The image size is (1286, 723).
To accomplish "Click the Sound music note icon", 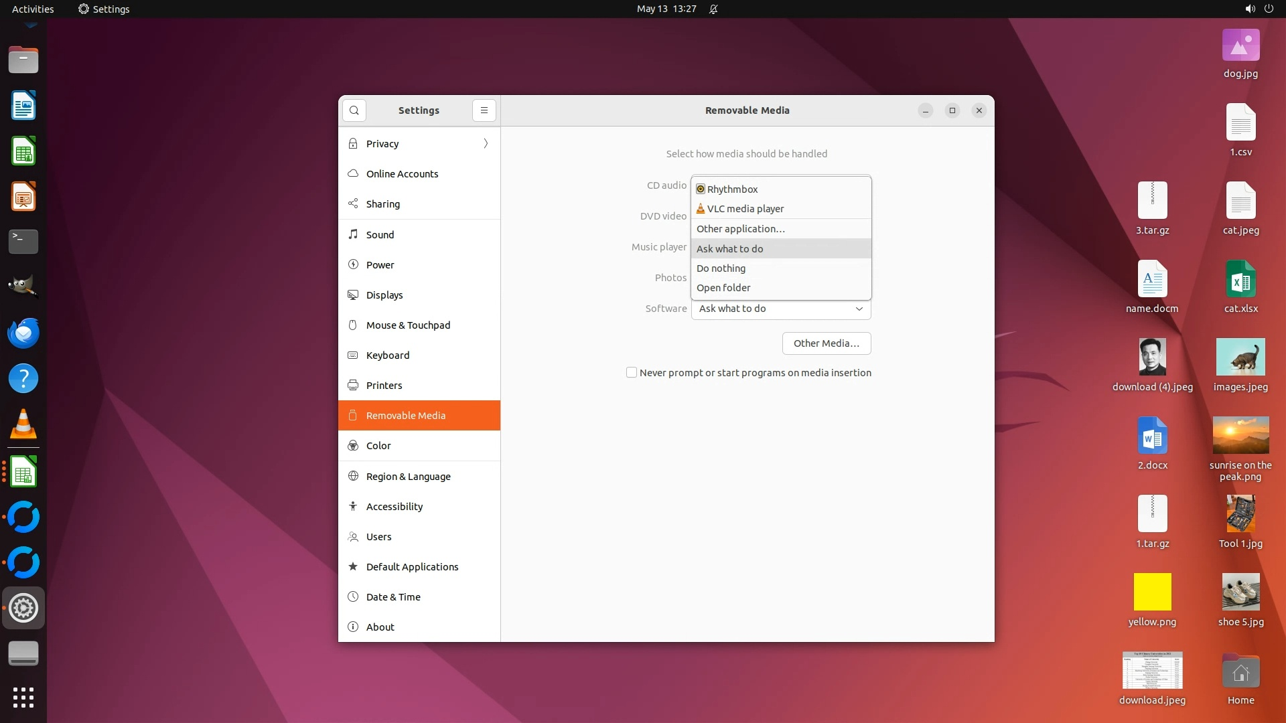I will point(353,234).
